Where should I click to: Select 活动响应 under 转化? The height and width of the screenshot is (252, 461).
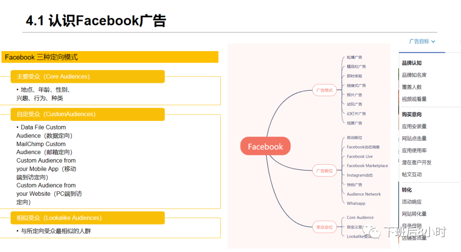pyautogui.click(x=411, y=202)
